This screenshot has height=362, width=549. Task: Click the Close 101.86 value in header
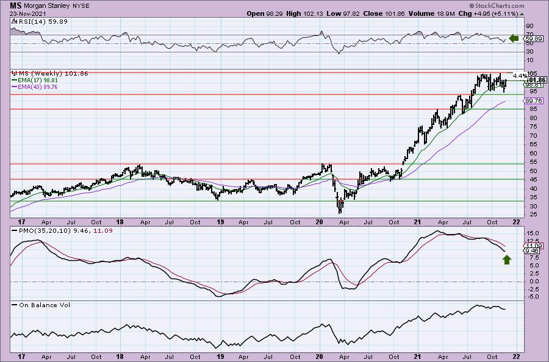[384, 13]
